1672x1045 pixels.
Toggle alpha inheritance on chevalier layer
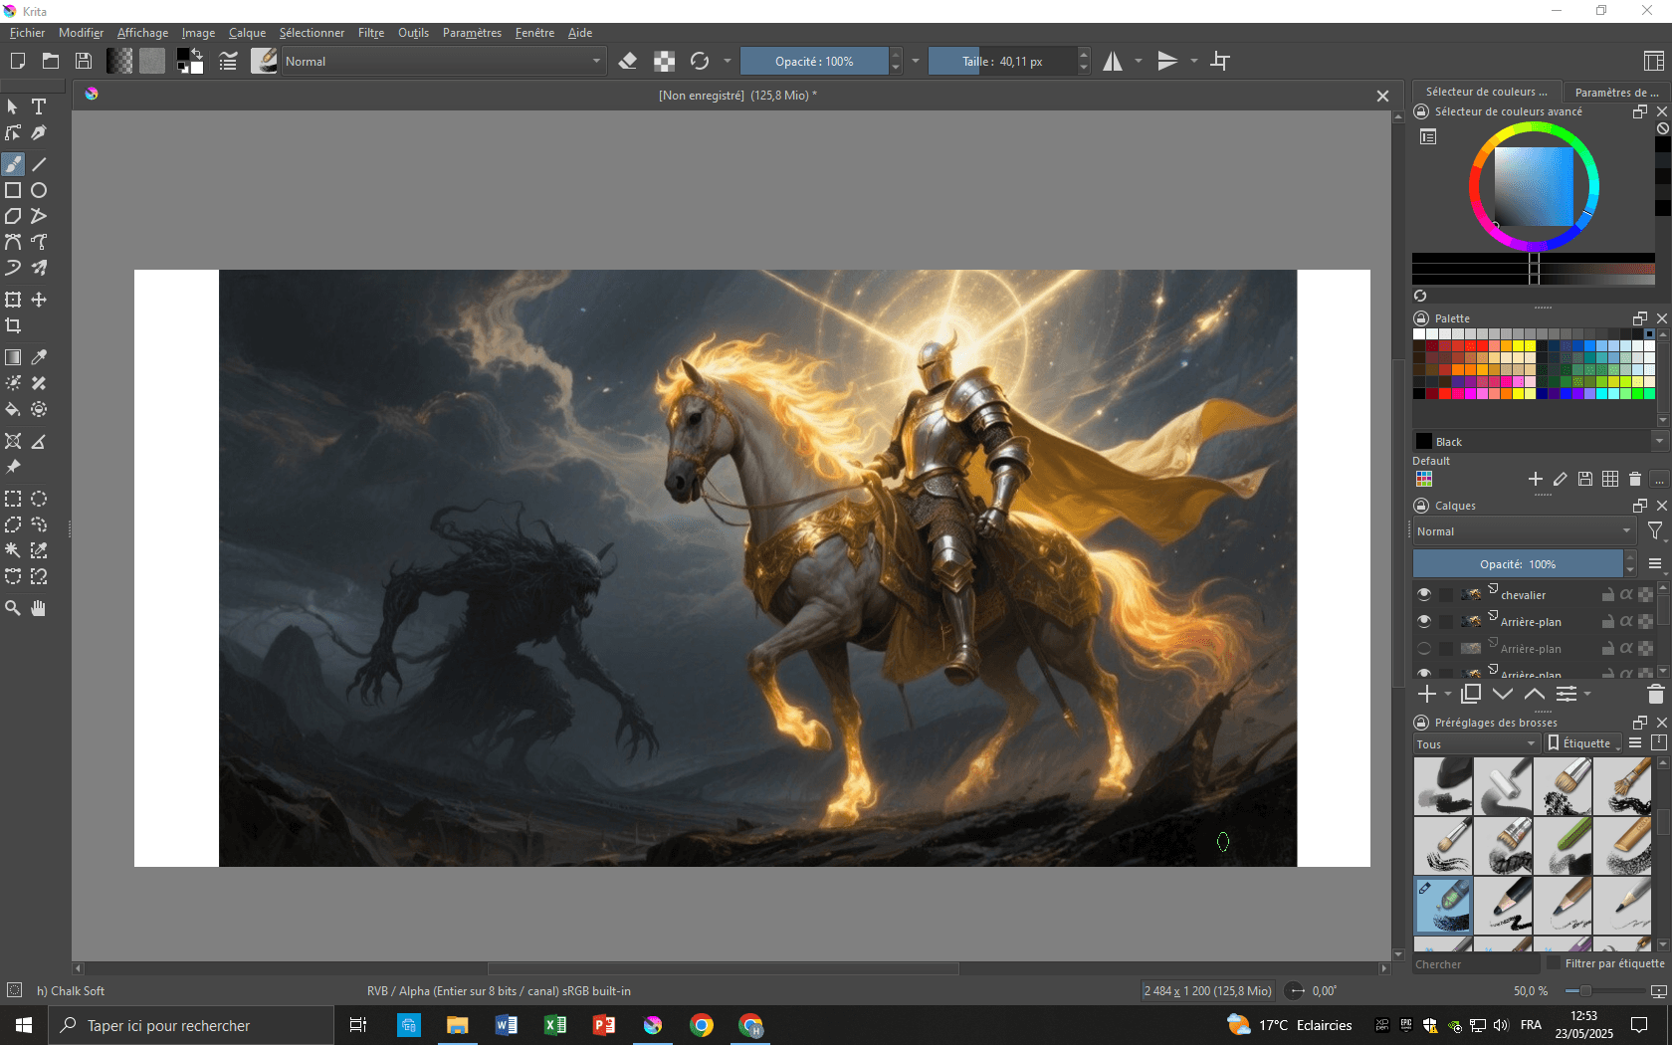click(1626, 594)
